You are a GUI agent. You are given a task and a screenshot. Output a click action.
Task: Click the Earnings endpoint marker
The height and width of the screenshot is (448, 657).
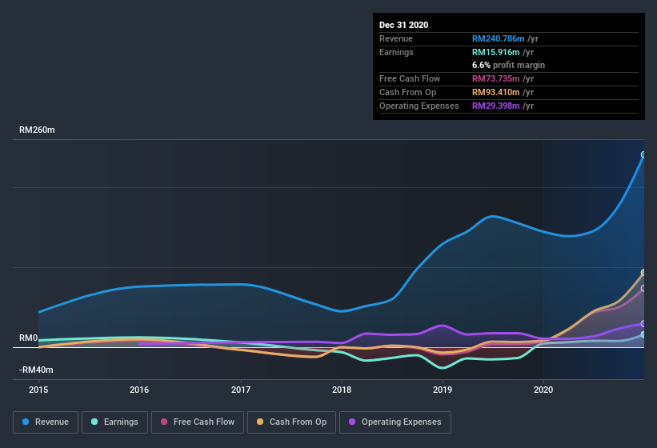click(x=643, y=334)
